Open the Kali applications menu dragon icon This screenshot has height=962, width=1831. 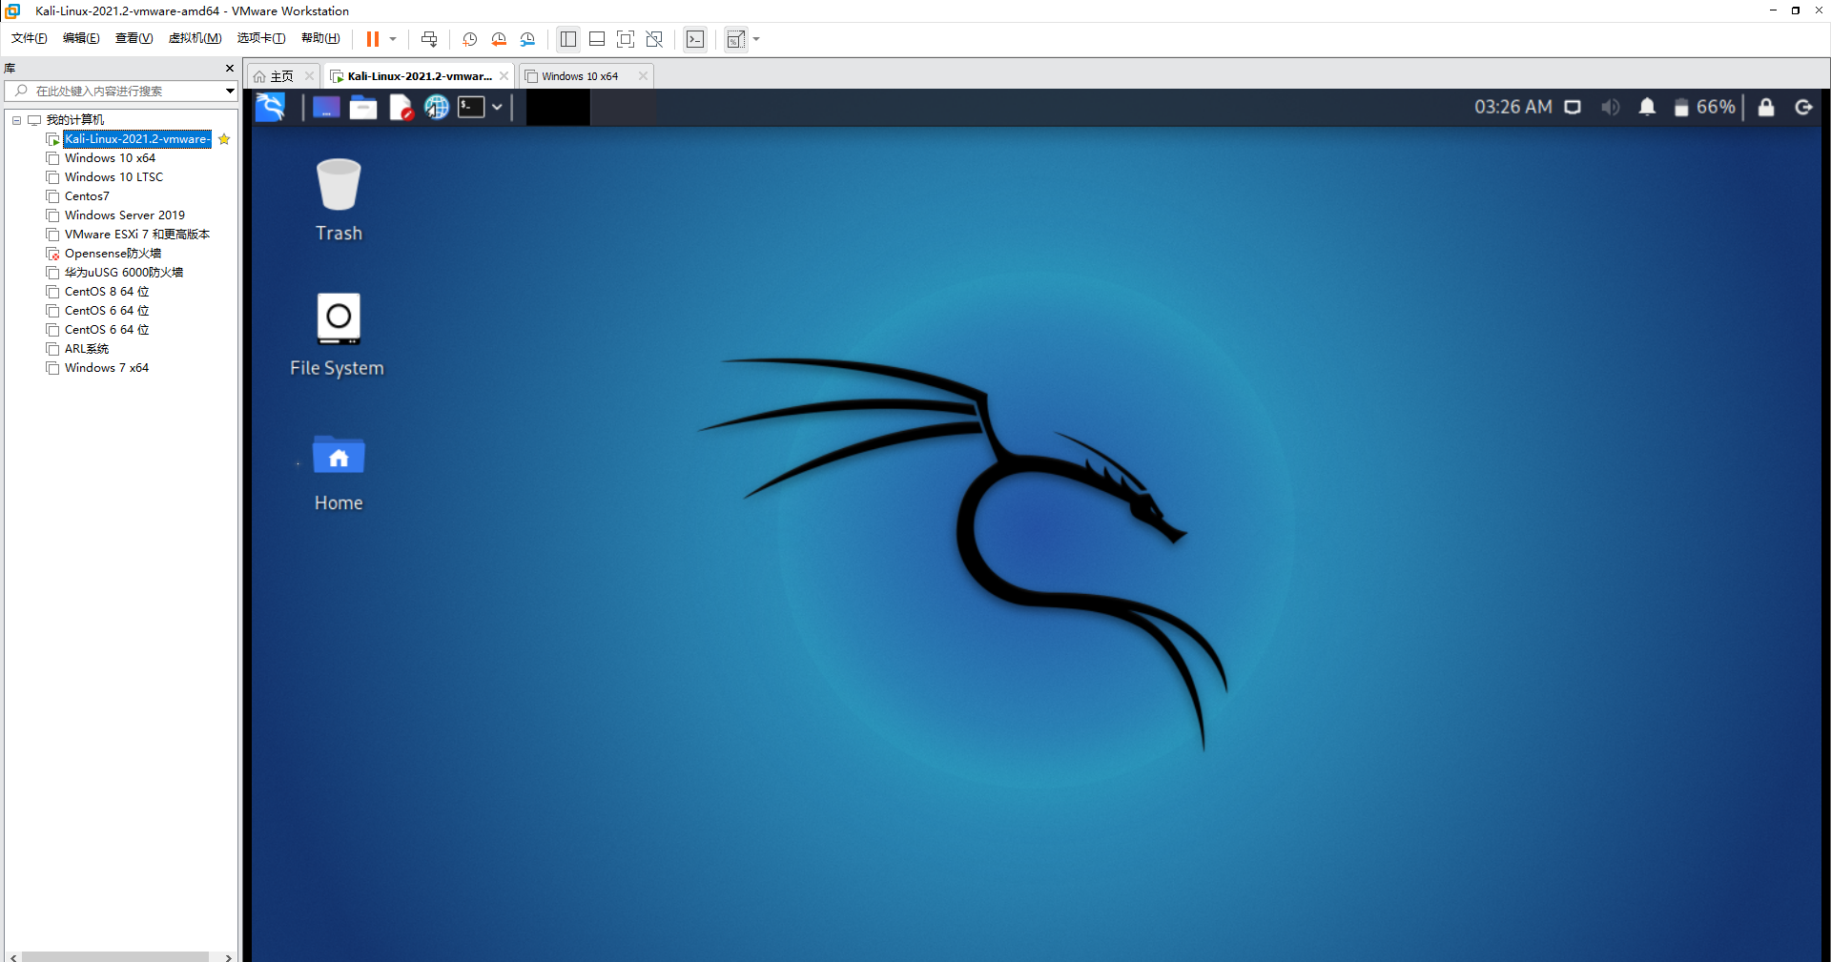pyautogui.click(x=271, y=107)
